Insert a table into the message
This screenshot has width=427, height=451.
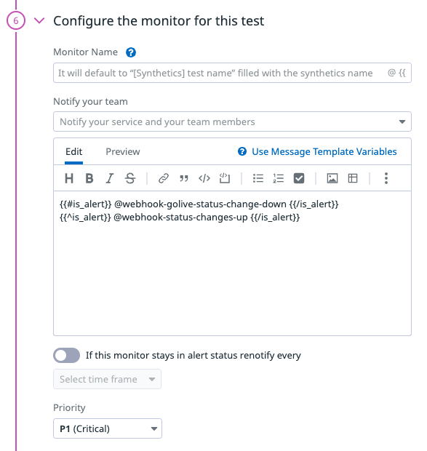coord(353,178)
